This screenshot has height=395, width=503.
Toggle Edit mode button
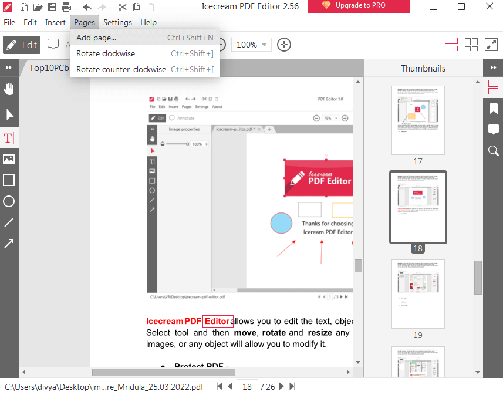point(21,45)
